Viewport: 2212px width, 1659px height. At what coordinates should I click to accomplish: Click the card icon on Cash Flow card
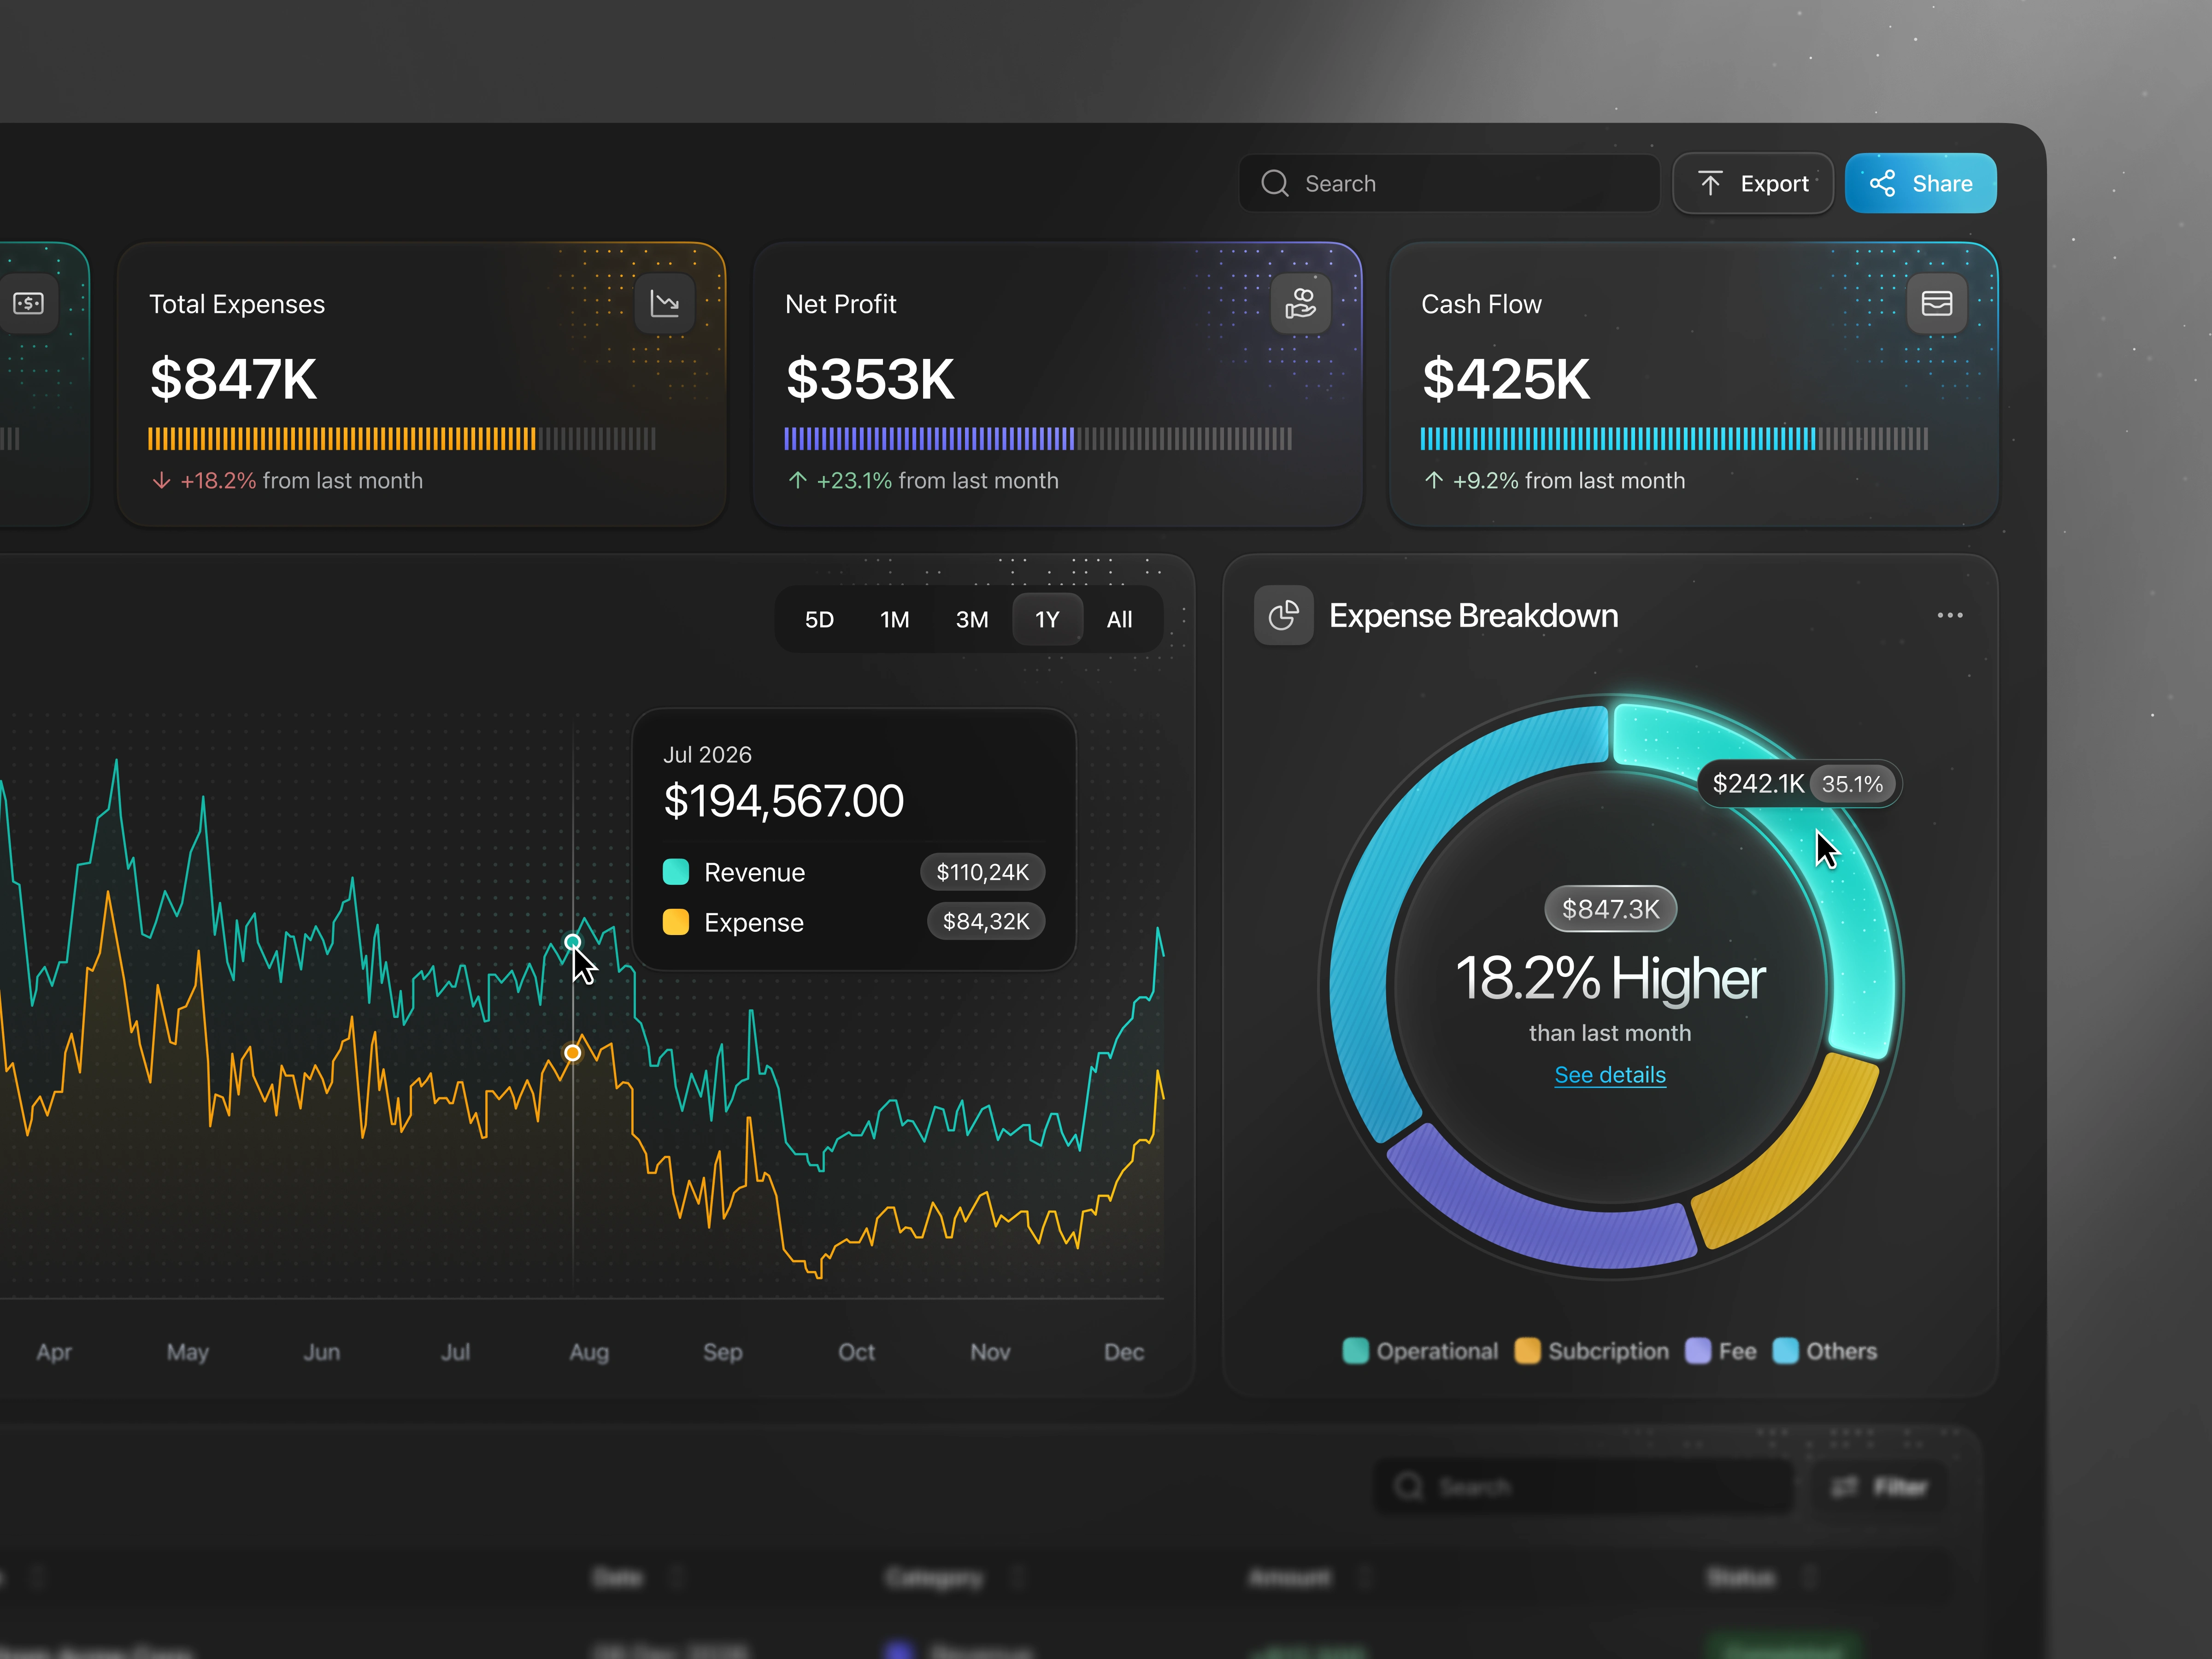[x=1937, y=303]
